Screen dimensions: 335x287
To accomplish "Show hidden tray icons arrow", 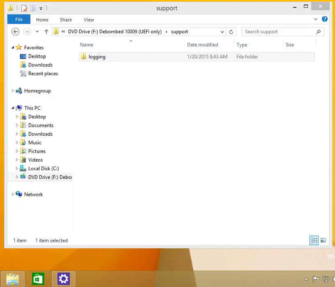I will (306, 279).
